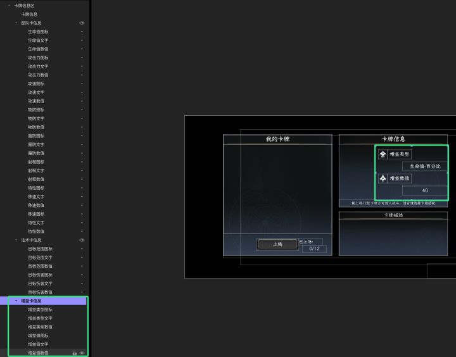456x357 pixels.
Task: Select the 增益值图标 layer
Action: (x=38, y=335)
